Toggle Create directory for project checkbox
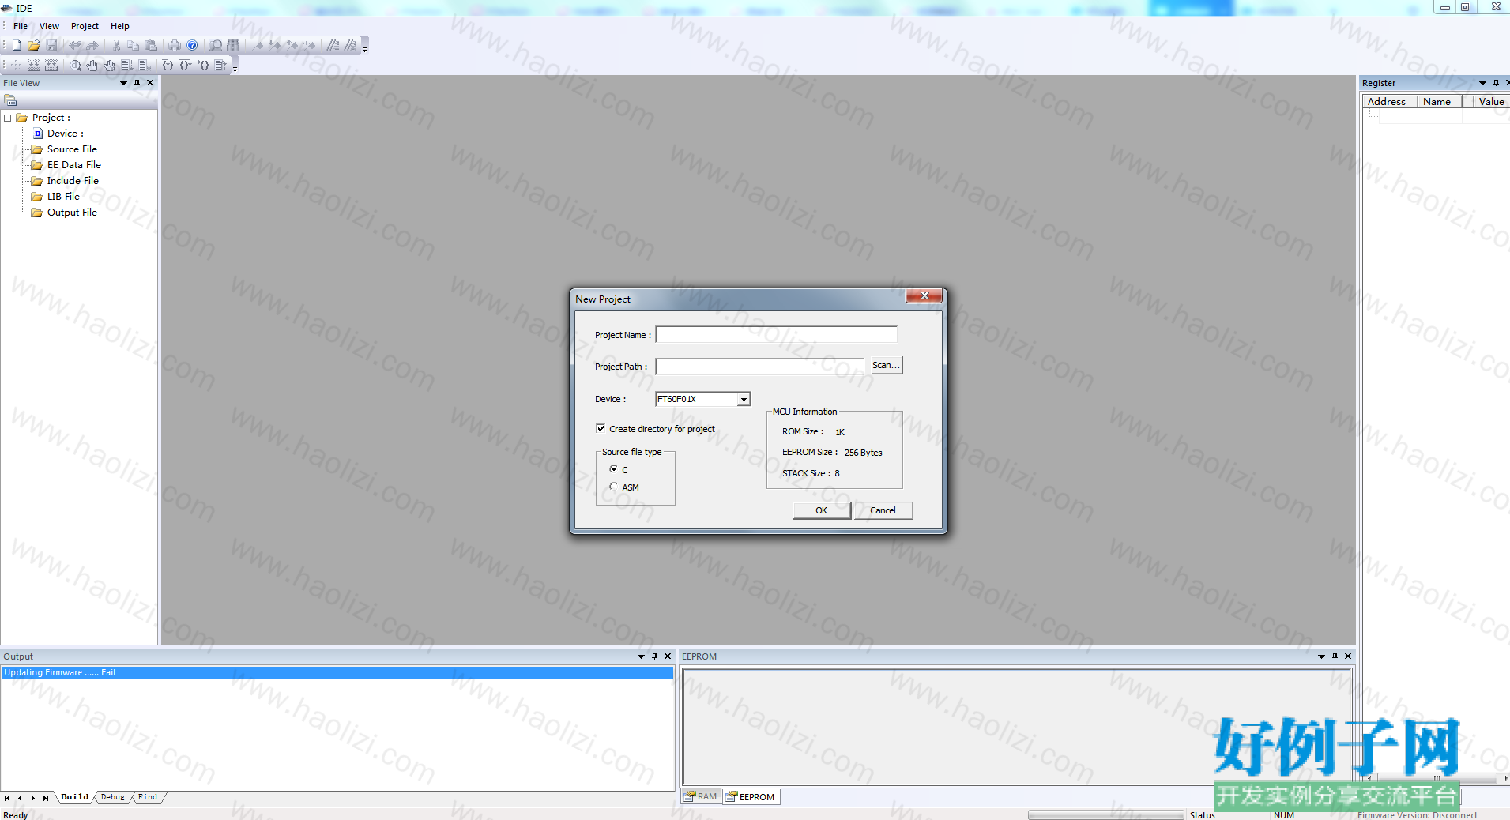The height and width of the screenshot is (820, 1510). (601, 428)
